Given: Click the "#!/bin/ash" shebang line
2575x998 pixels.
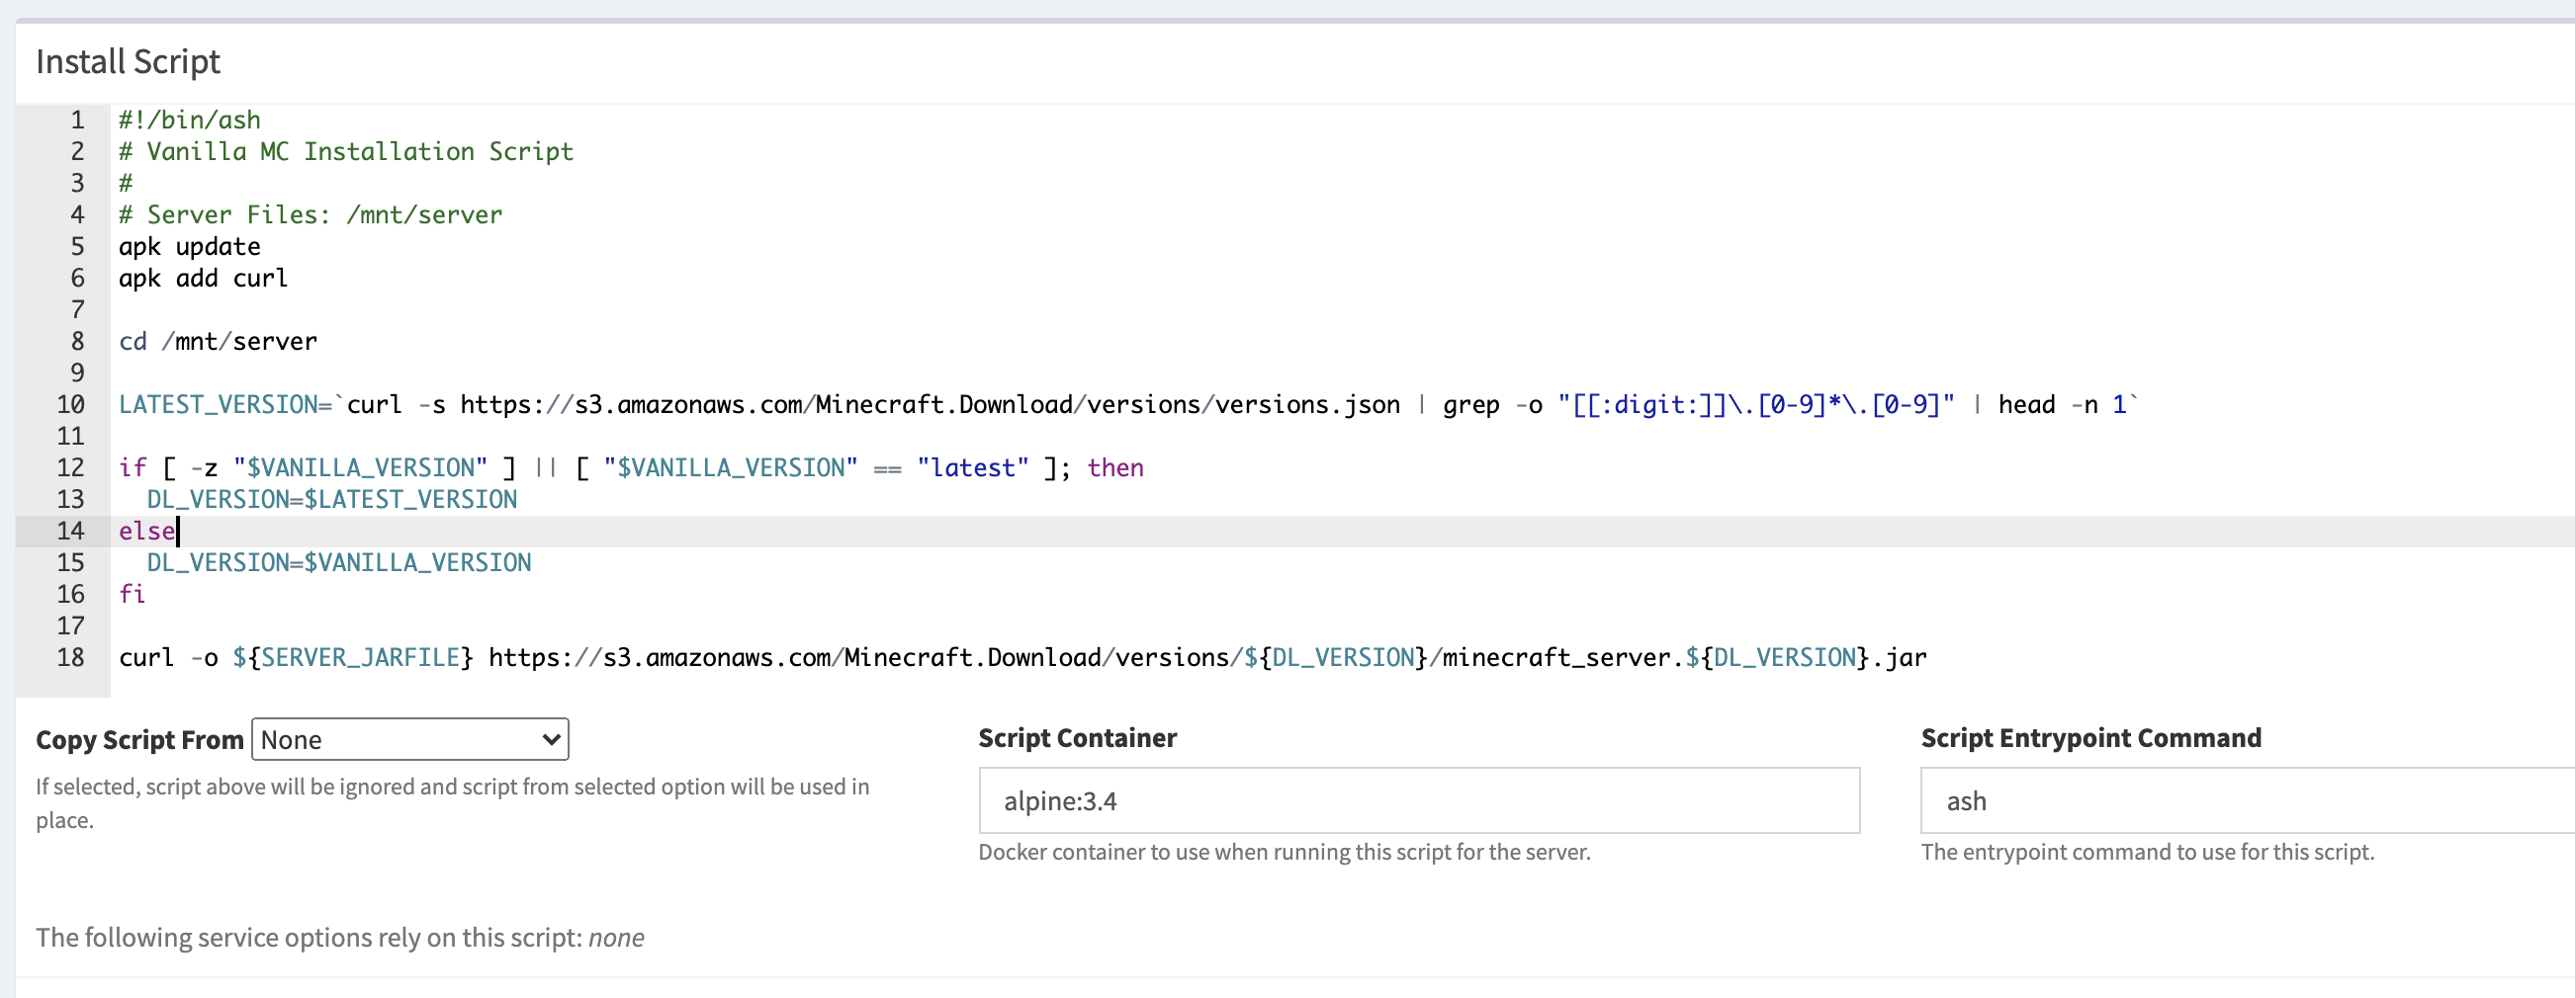Looking at the screenshot, I should coord(189,120).
